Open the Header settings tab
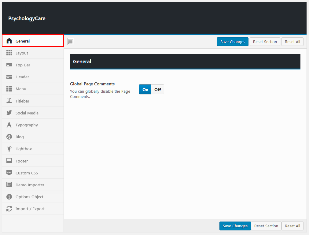This screenshot has width=309, height=235. [22, 77]
